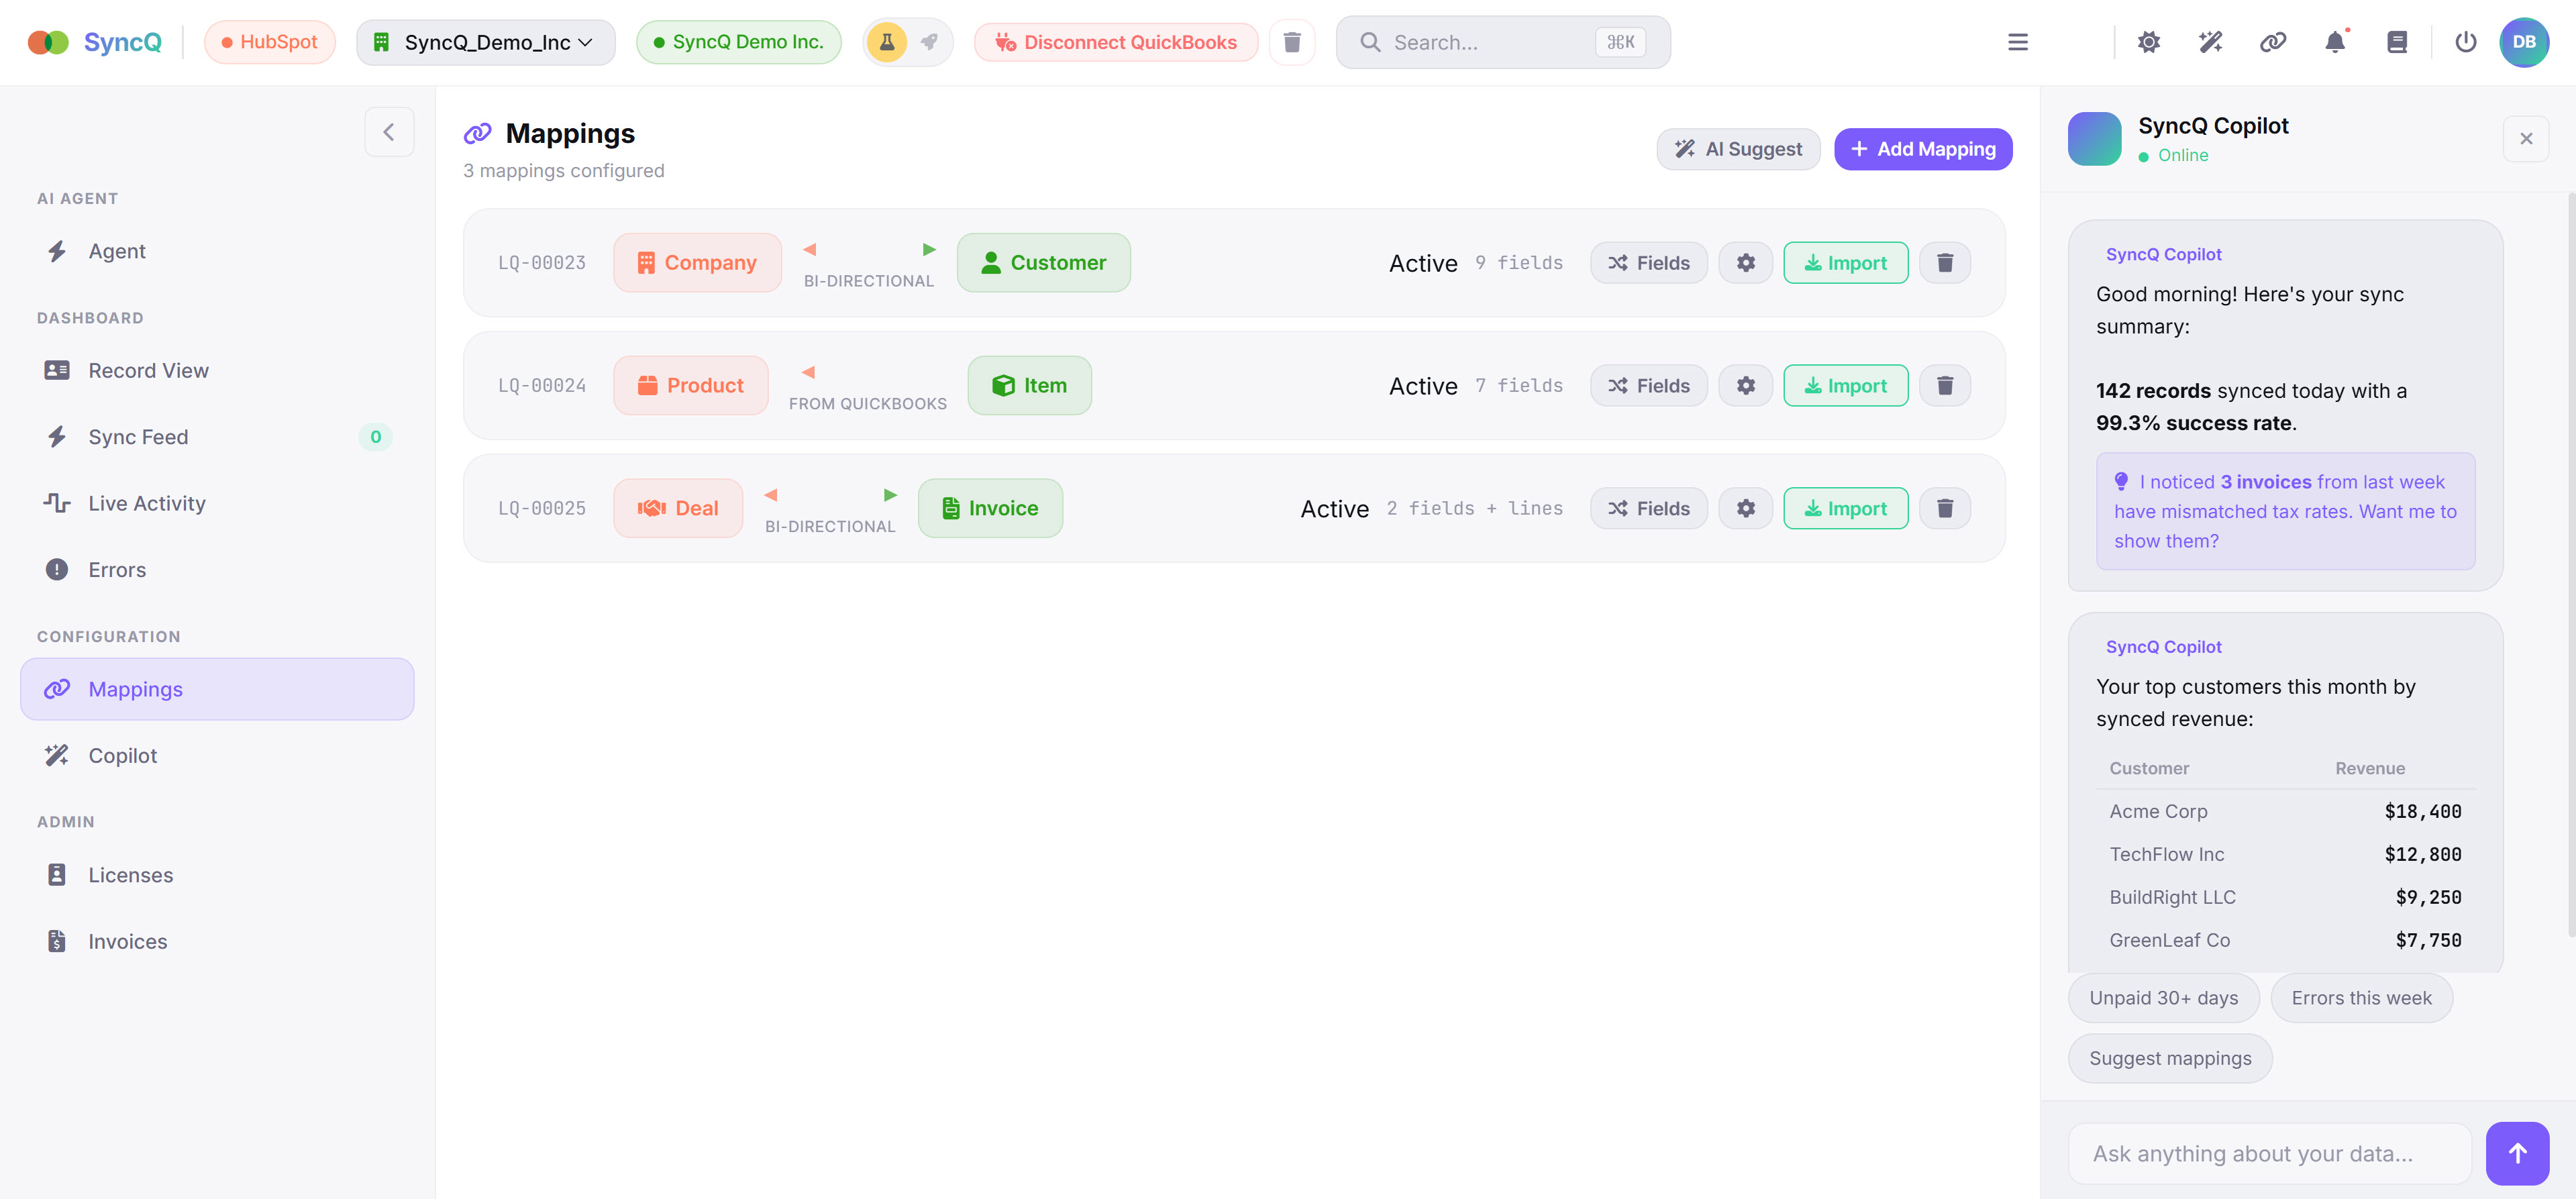Open gear settings for the Company-Customer mapping
The image size is (2576, 1199).
coord(1745,262)
